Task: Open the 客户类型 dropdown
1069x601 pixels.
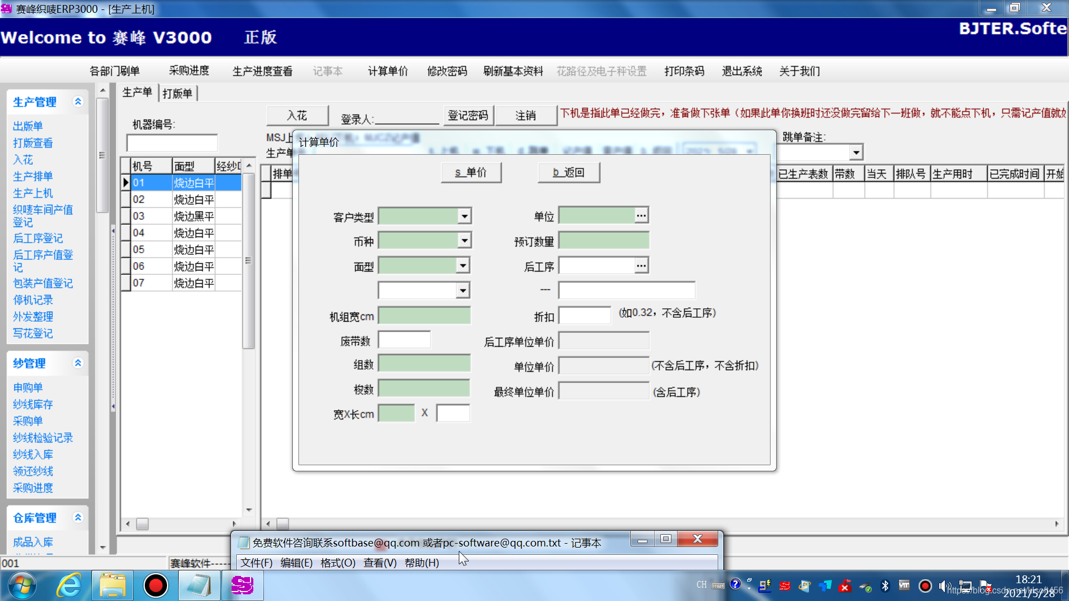Action: coord(464,215)
